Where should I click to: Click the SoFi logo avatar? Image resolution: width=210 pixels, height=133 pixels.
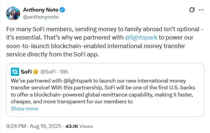(x=15, y=72)
